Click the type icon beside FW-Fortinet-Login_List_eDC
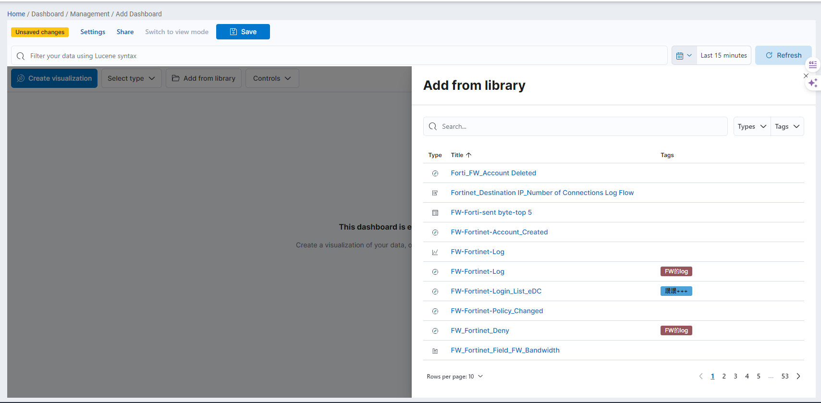The width and height of the screenshot is (821, 403). tap(435, 292)
